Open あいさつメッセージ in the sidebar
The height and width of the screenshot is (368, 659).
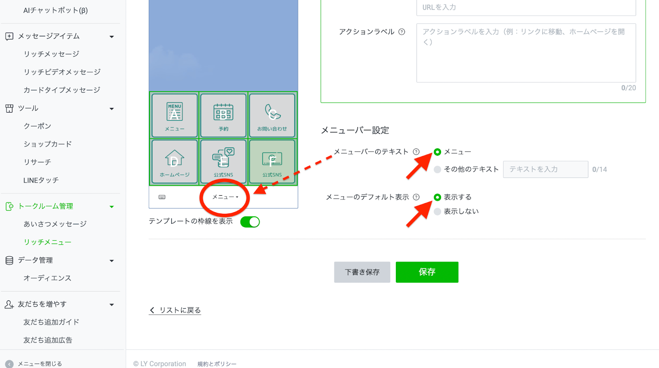(x=55, y=224)
